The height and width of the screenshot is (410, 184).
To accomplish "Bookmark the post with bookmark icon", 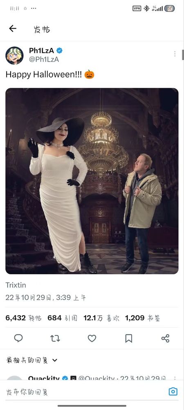I will point(129,338).
